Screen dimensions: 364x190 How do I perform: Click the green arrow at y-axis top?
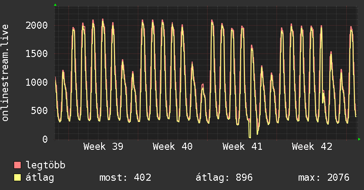[55, 5]
